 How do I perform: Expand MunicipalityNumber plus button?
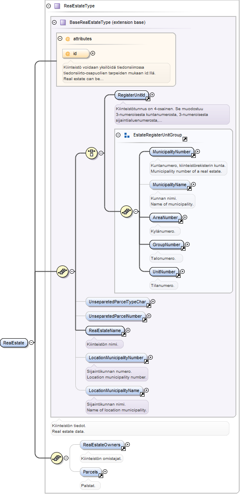pyautogui.click(x=198, y=152)
